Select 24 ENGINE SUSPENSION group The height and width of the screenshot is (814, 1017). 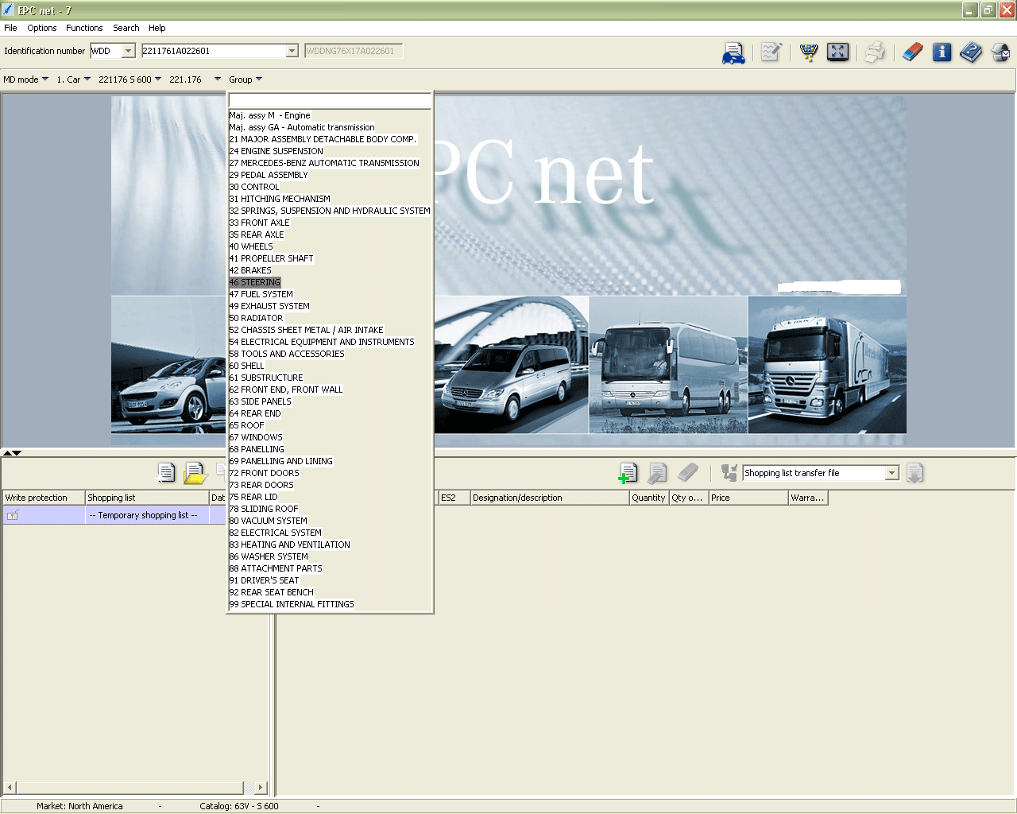pos(276,151)
